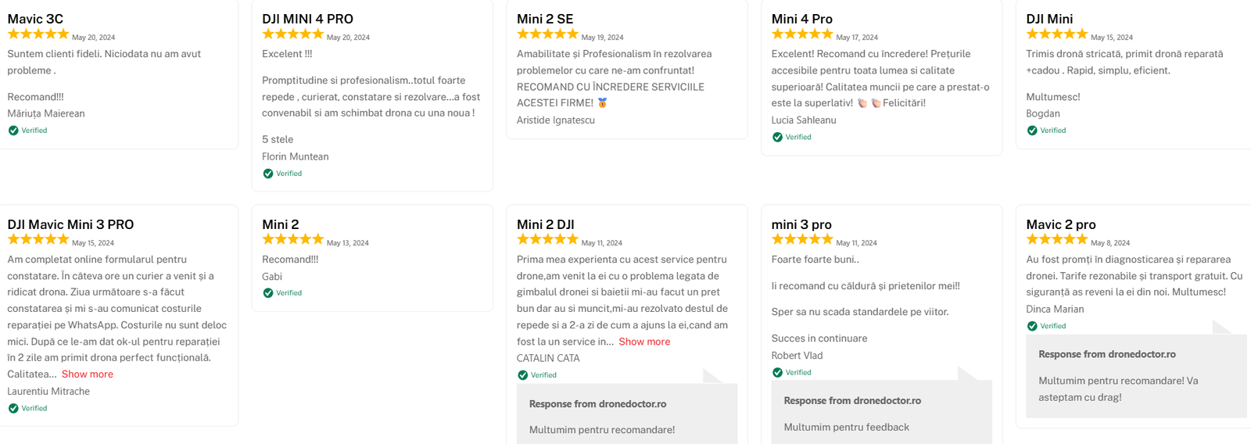Click the Mini 2 SE review title
The height and width of the screenshot is (444, 1251).
coord(545,19)
